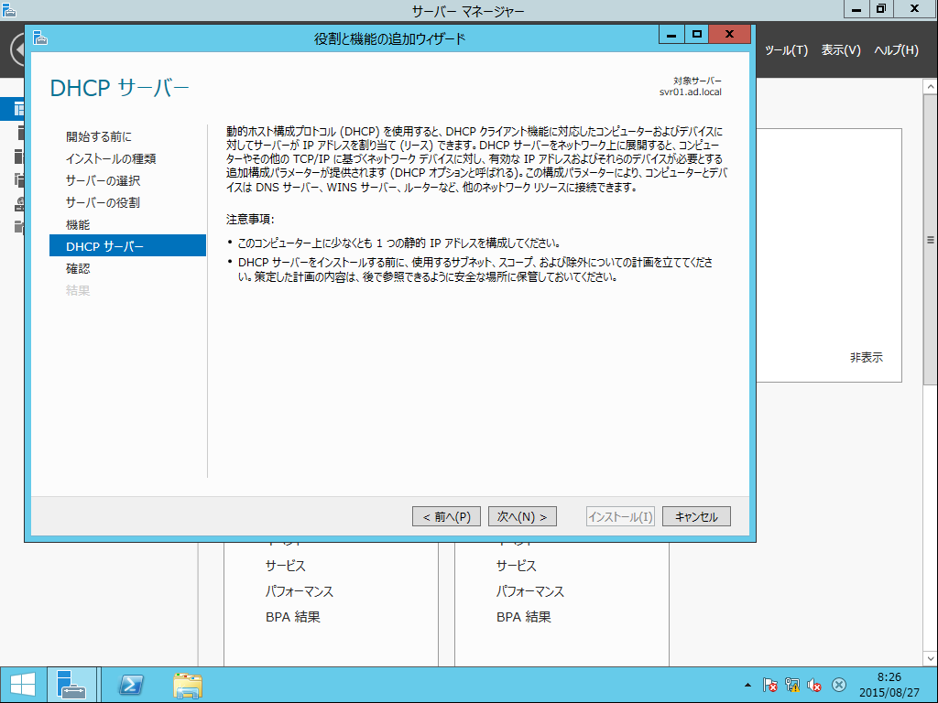Image resolution: width=938 pixels, height=703 pixels.
Task: Click svr01.ad.local target server text
Action: pos(691,92)
